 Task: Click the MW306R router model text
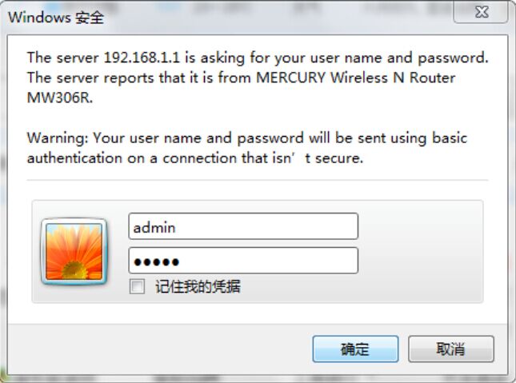(59, 98)
